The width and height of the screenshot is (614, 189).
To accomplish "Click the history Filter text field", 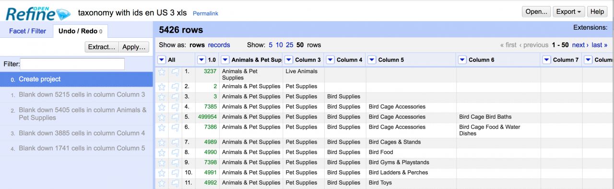I will pyautogui.click(x=72, y=64).
